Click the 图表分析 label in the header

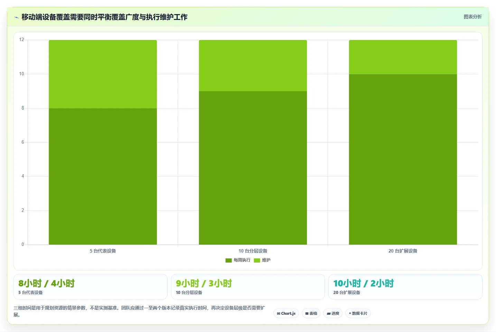pos(472,17)
